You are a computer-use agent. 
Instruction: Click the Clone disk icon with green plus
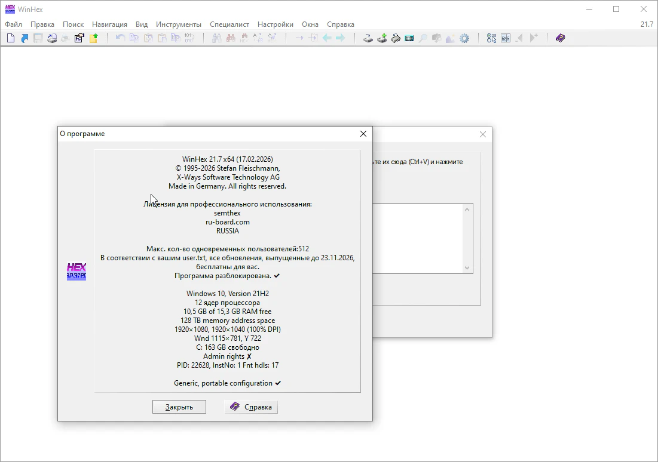[x=382, y=38]
